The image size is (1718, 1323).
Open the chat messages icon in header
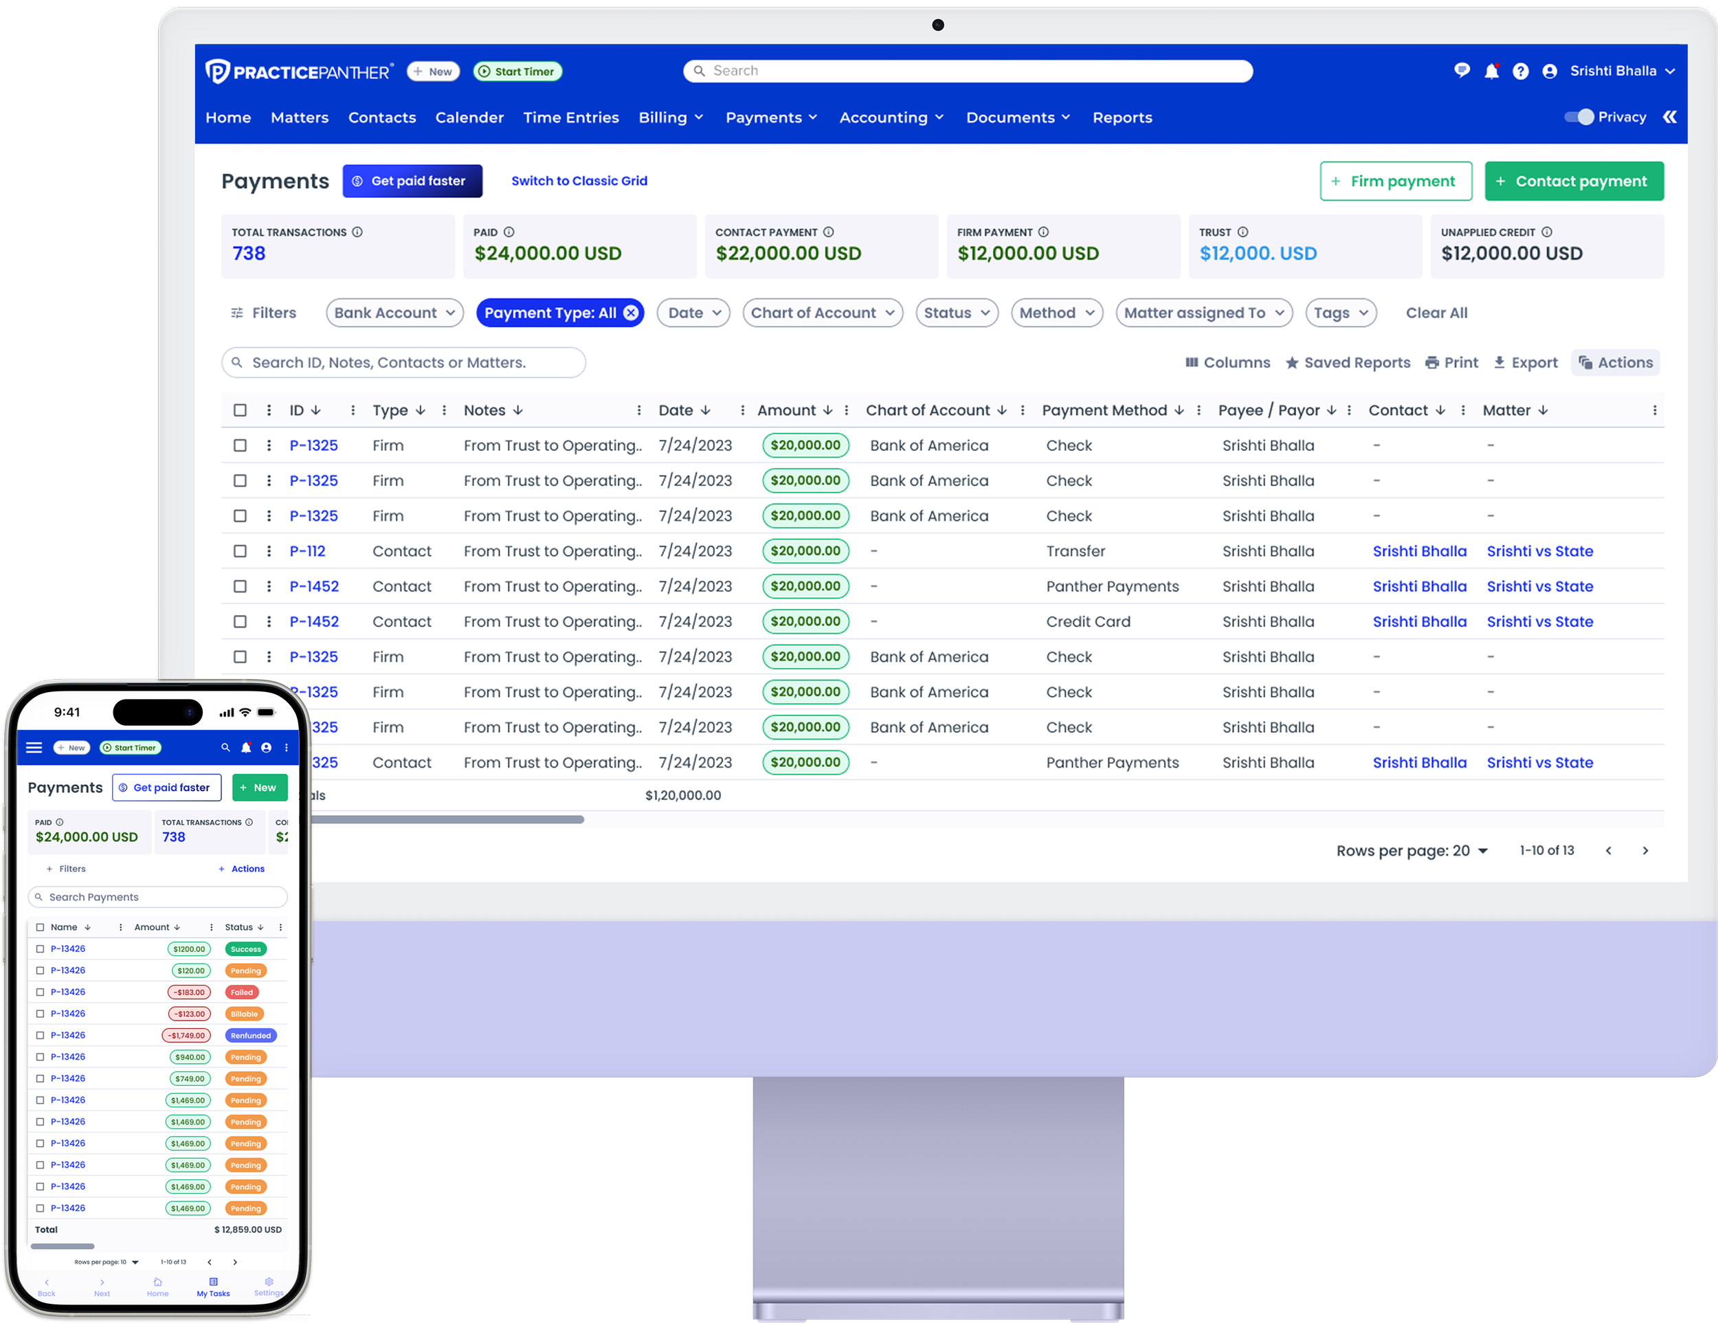click(x=1462, y=71)
